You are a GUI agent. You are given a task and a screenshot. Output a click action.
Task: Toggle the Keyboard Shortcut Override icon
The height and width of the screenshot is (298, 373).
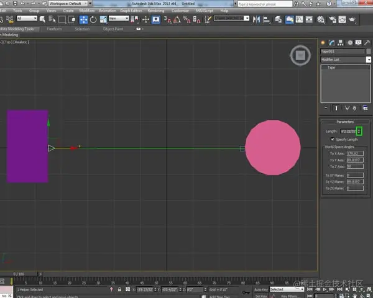tap(156, 19)
